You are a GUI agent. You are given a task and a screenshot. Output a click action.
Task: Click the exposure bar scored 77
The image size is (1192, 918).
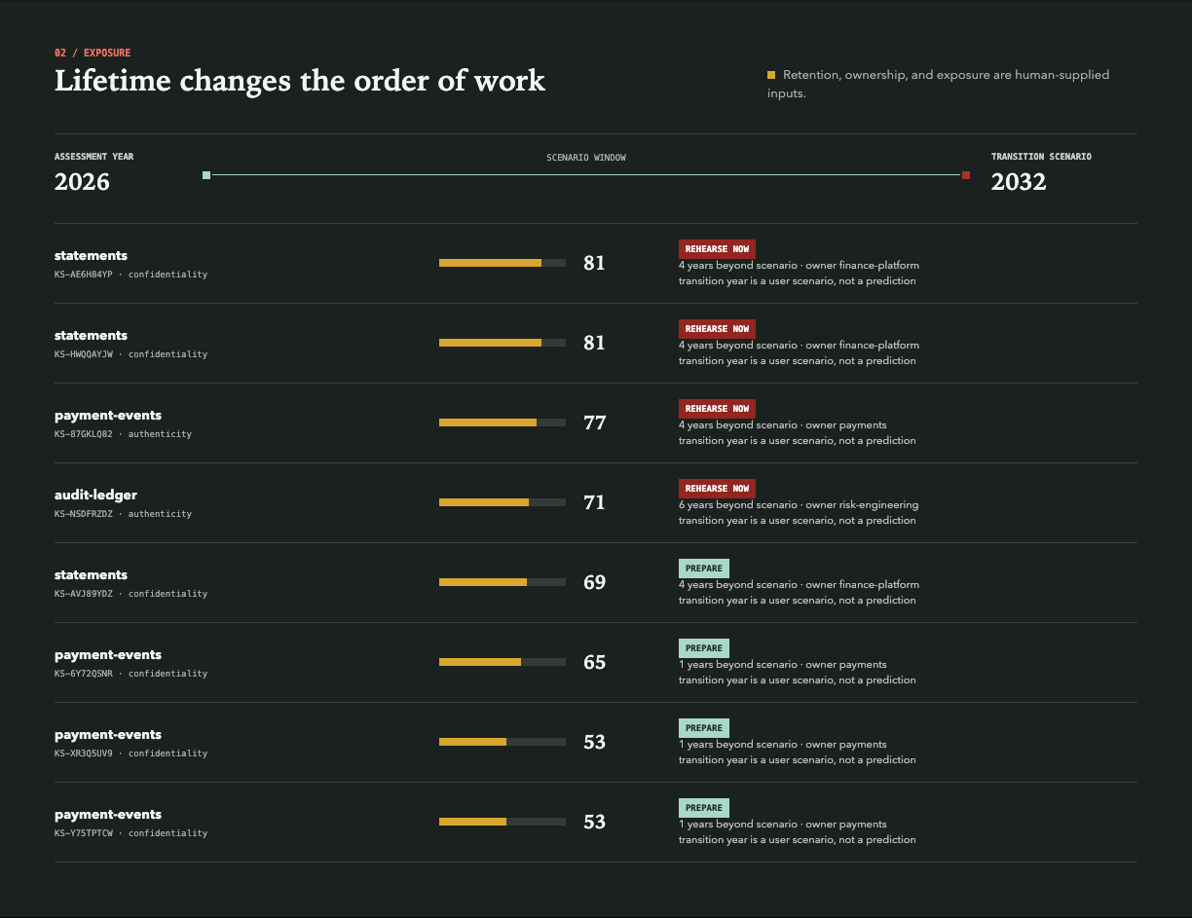click(x=503, y=422)
